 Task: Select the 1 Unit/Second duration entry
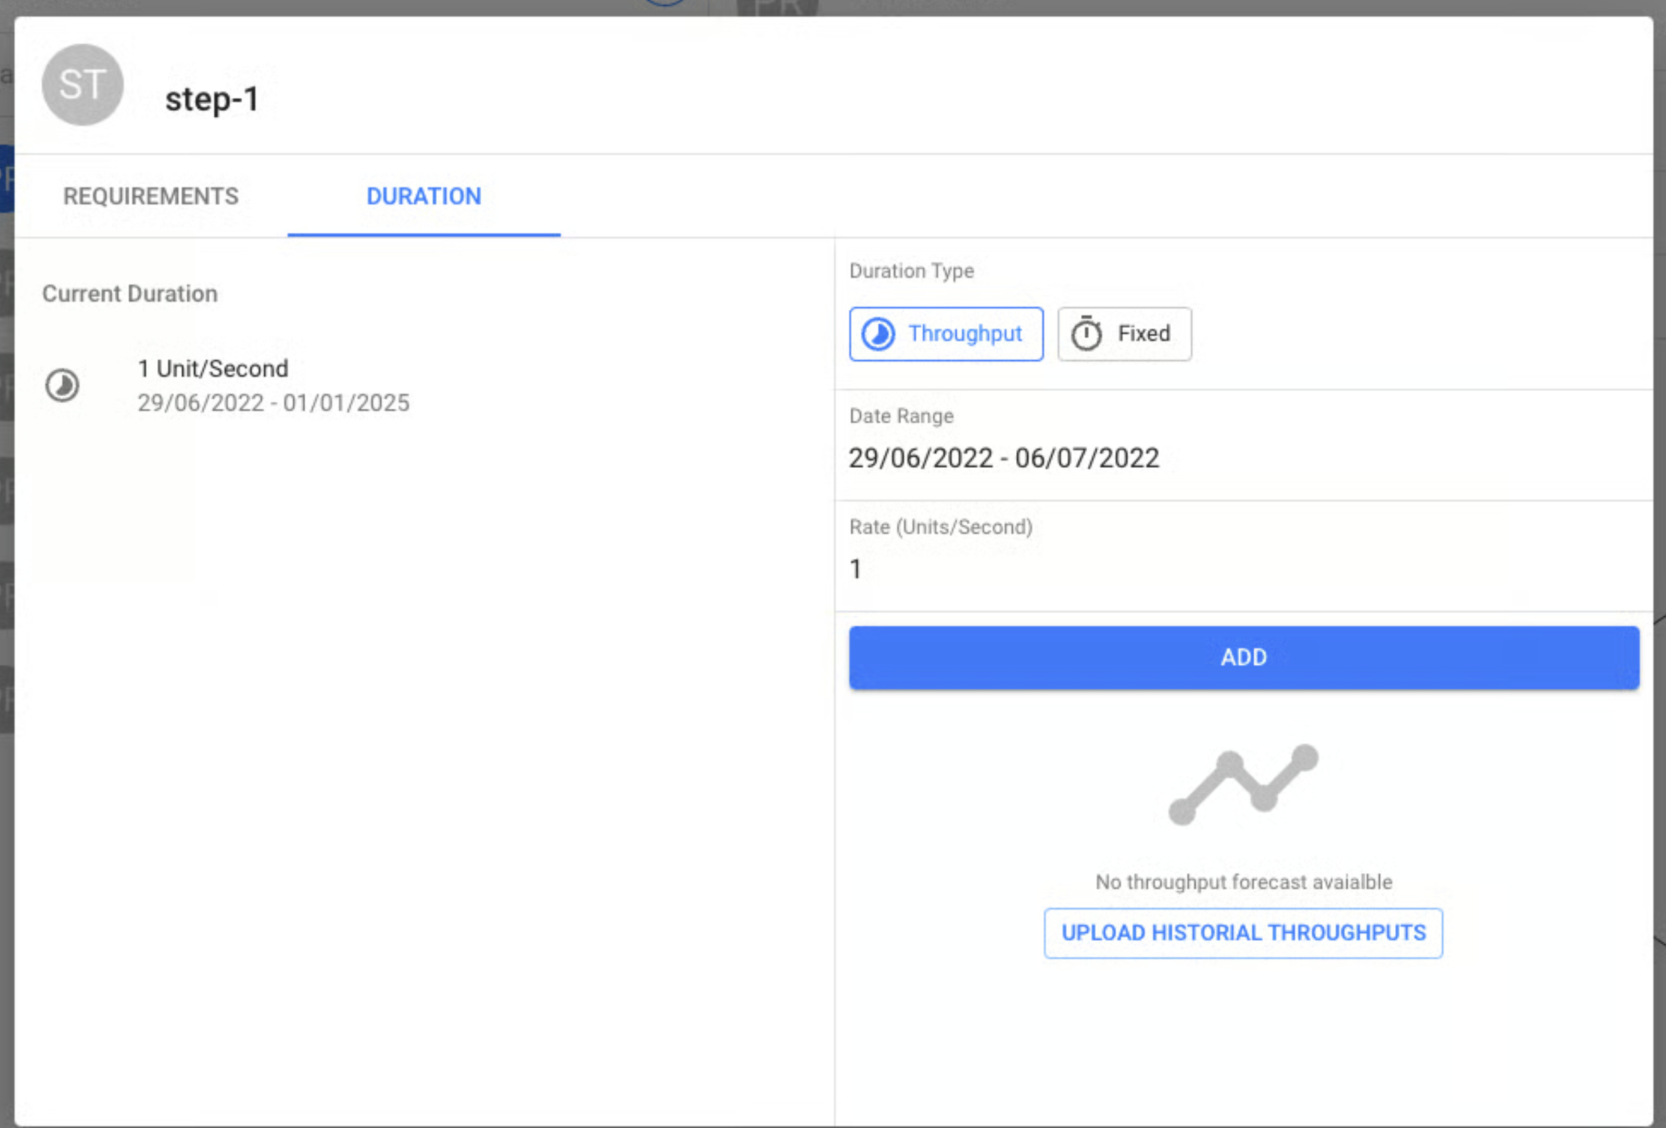[x=213, y=368]
